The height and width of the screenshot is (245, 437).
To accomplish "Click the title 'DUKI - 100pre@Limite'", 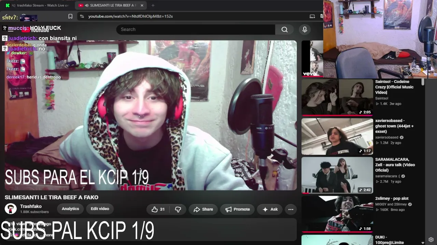I will [x=390, y=240].
